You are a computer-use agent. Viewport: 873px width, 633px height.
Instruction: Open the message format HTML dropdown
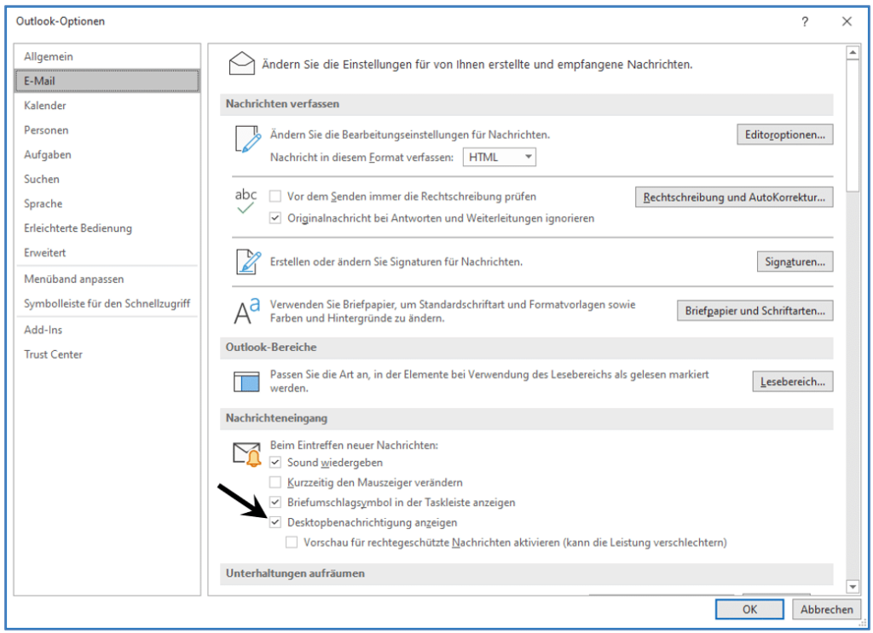(500, 158)
